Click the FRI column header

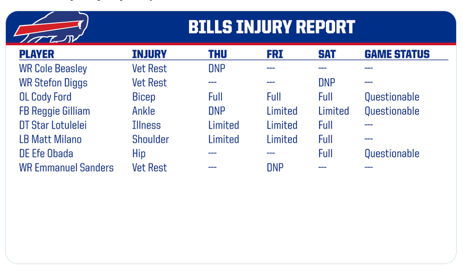point(275,54)
